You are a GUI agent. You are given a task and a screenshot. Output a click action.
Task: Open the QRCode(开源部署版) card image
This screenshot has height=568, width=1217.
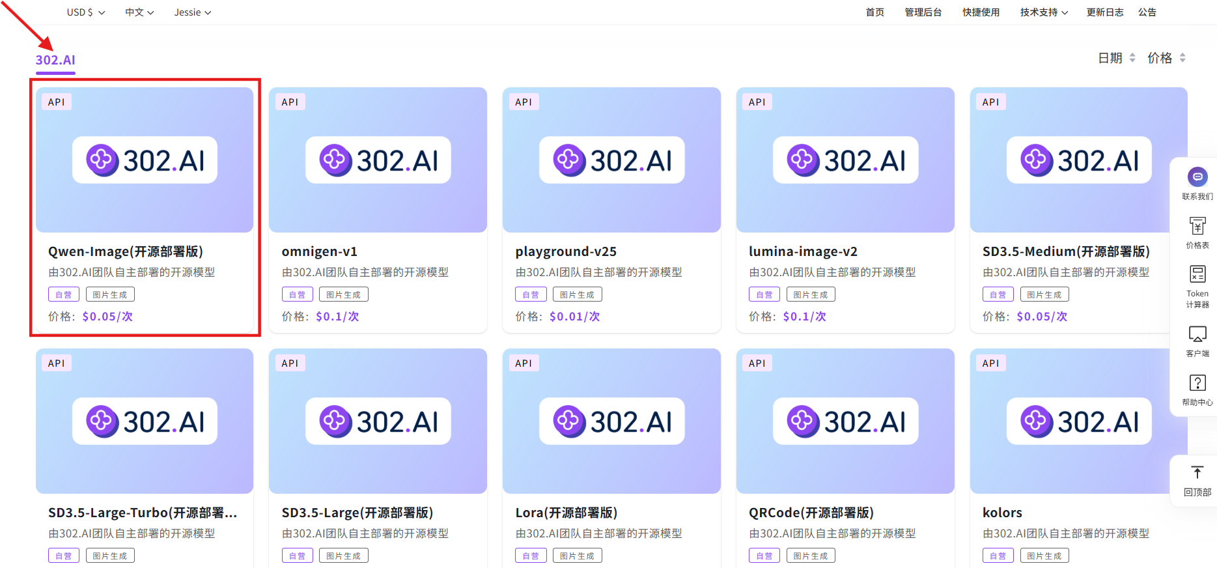(845, 421)
